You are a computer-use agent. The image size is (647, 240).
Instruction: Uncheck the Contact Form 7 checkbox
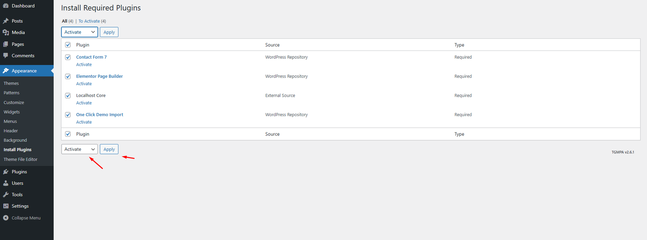(x=68, y=57)
